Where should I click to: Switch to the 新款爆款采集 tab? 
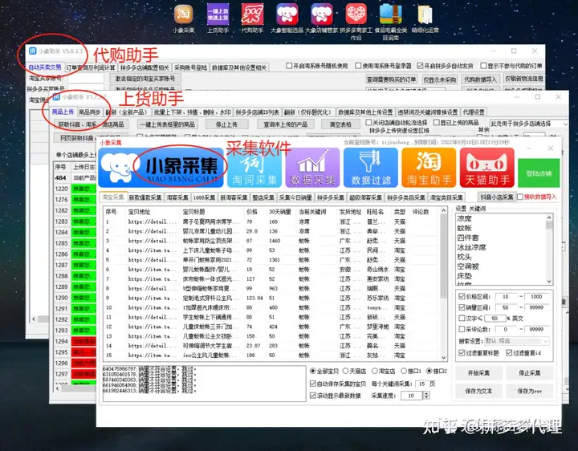pyautogui.click(x=145, y=197)
